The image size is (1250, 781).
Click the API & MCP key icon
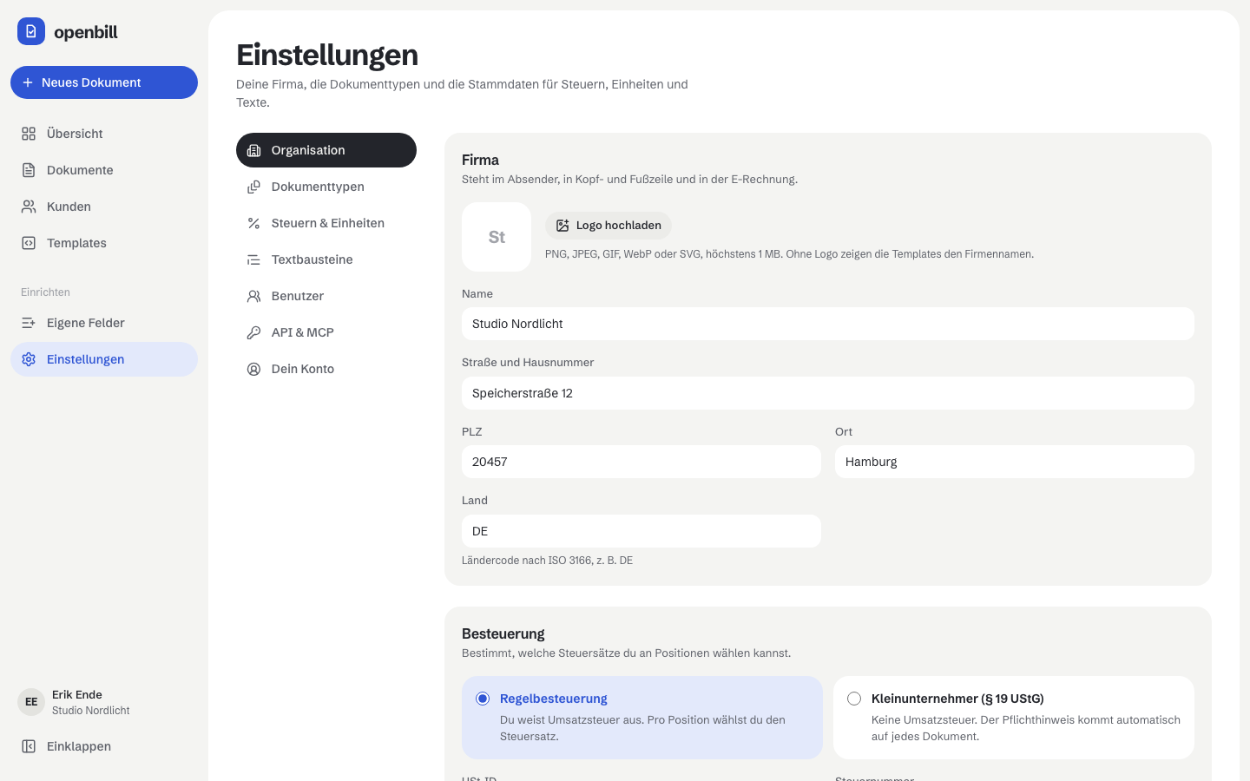click(253, 332)
